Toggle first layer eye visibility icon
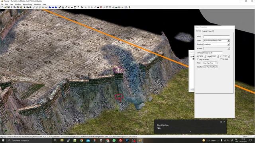The image size is (255, 143). click(x=193, y=56)
